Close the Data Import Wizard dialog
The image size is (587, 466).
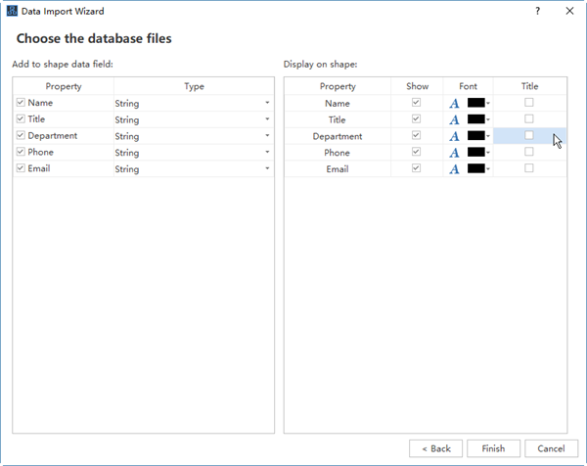569,11
